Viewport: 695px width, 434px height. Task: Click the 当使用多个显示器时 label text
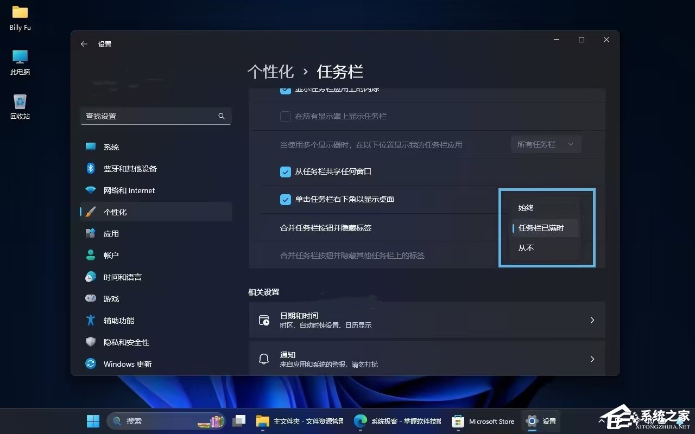point(371,145)
